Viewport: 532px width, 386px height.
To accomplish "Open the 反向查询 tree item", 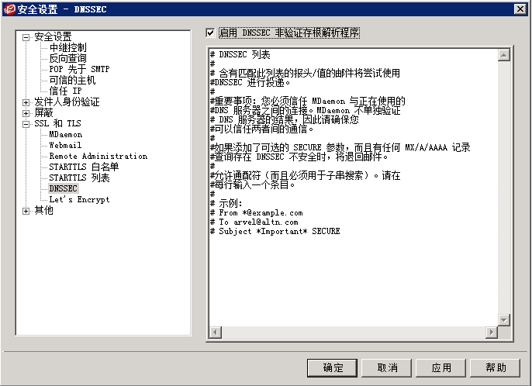I will coord(68,58).
